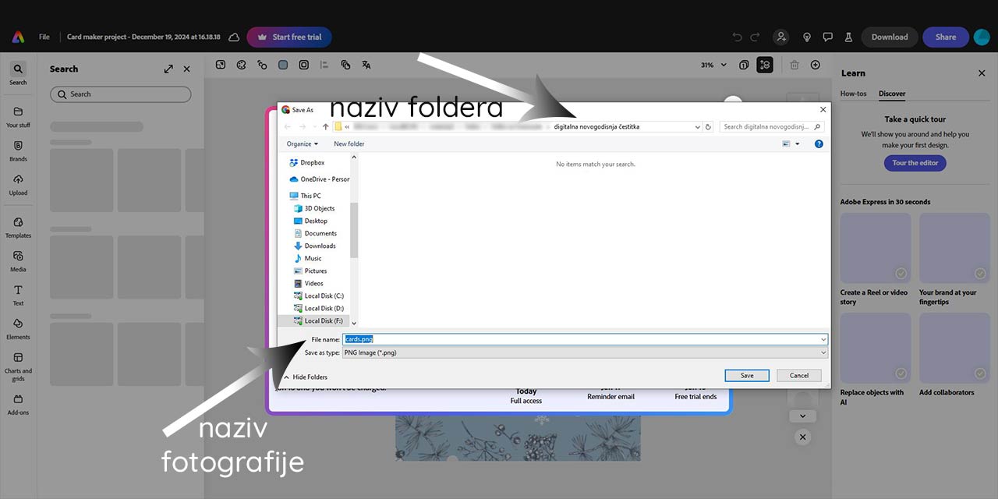Open the comments speech bubble icon
Screen dimensions: 998x499
[x=828, y=37]
